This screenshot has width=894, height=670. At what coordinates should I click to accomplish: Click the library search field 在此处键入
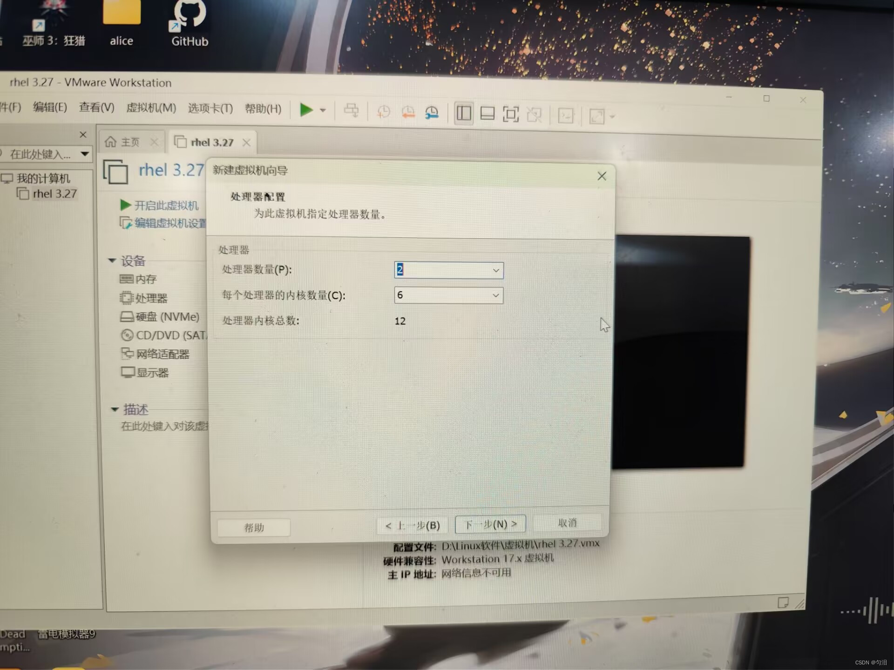coord(40,154)
